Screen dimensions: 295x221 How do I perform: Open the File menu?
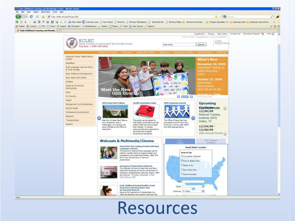[x=17, y=12]
